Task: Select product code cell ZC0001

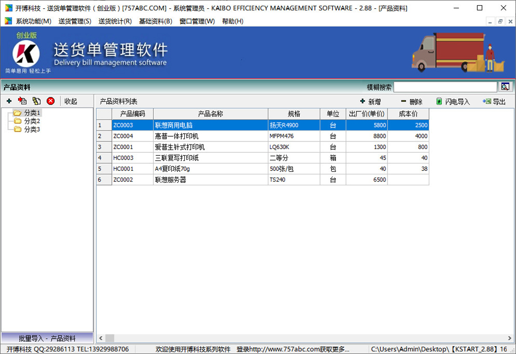Action: 133,147
